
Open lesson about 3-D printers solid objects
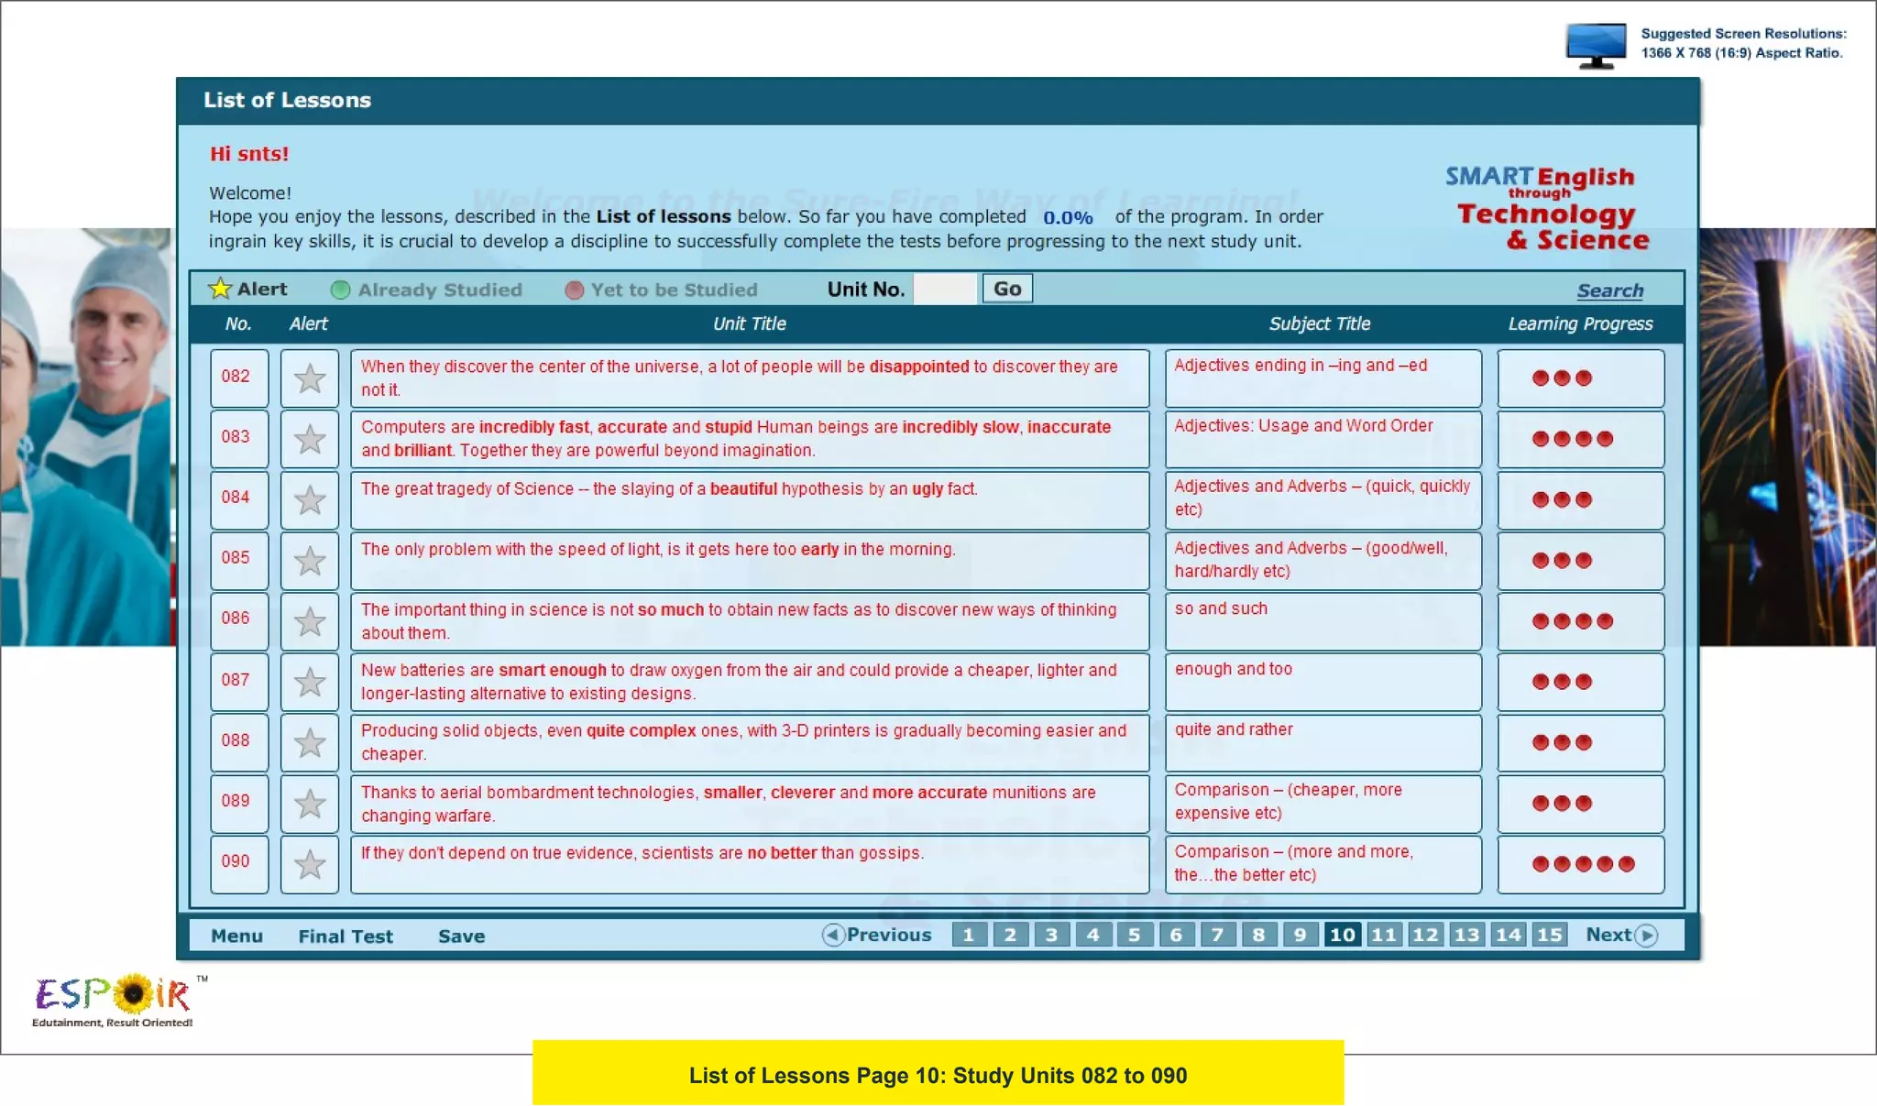tap(750, 742)
